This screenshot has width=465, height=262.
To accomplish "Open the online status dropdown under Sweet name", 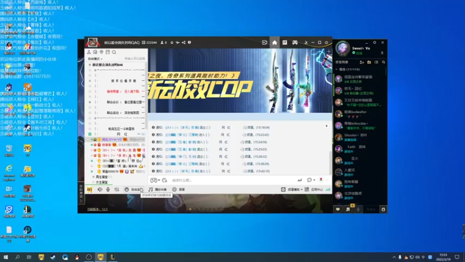I will [357, 53].
